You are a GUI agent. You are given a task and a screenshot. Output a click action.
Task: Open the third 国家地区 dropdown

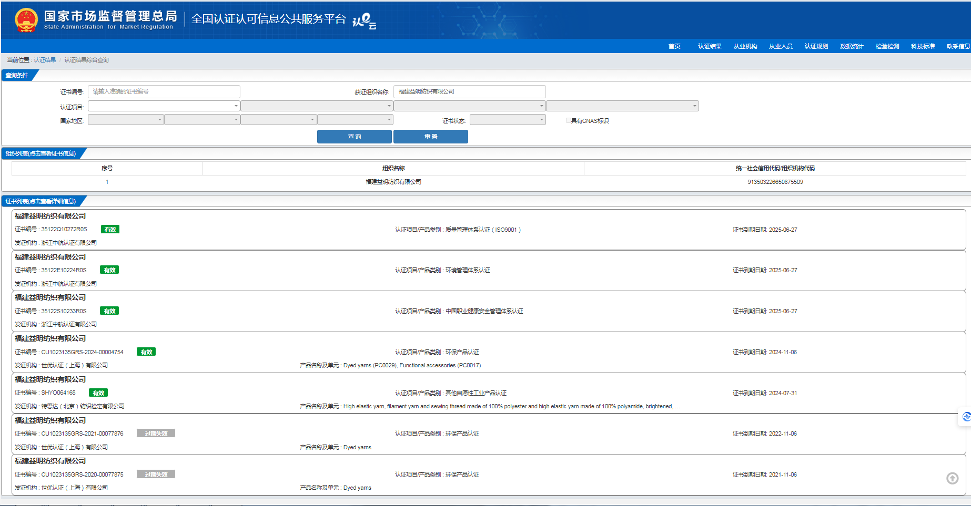pos(278,119)
